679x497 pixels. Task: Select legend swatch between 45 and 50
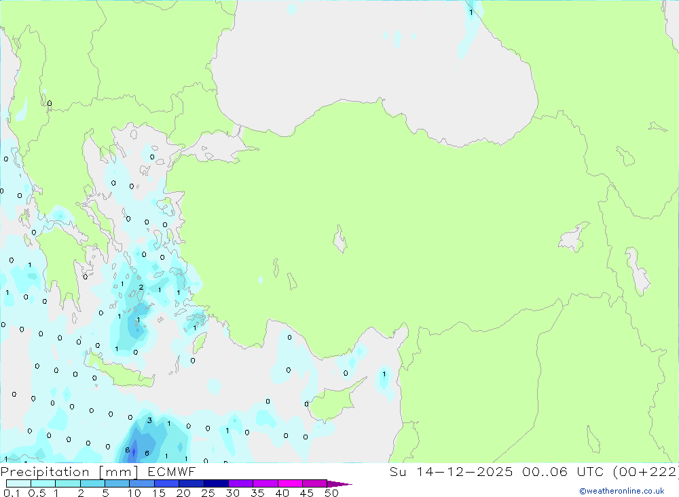click(315, 483)
